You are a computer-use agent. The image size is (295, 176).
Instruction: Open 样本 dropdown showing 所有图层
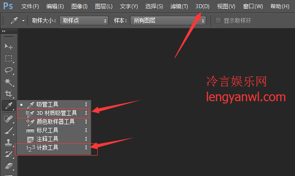pos(168,20)
